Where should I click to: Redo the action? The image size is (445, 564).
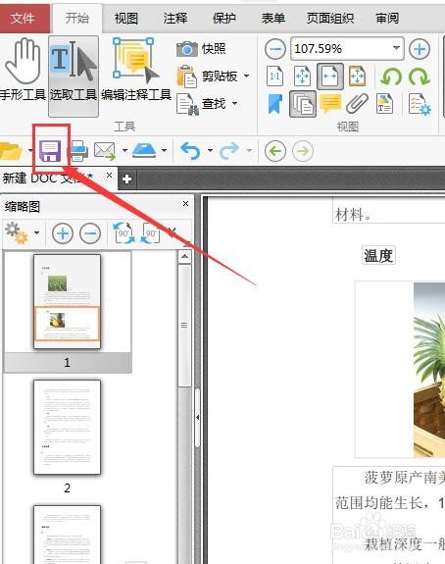coord(229,151)
